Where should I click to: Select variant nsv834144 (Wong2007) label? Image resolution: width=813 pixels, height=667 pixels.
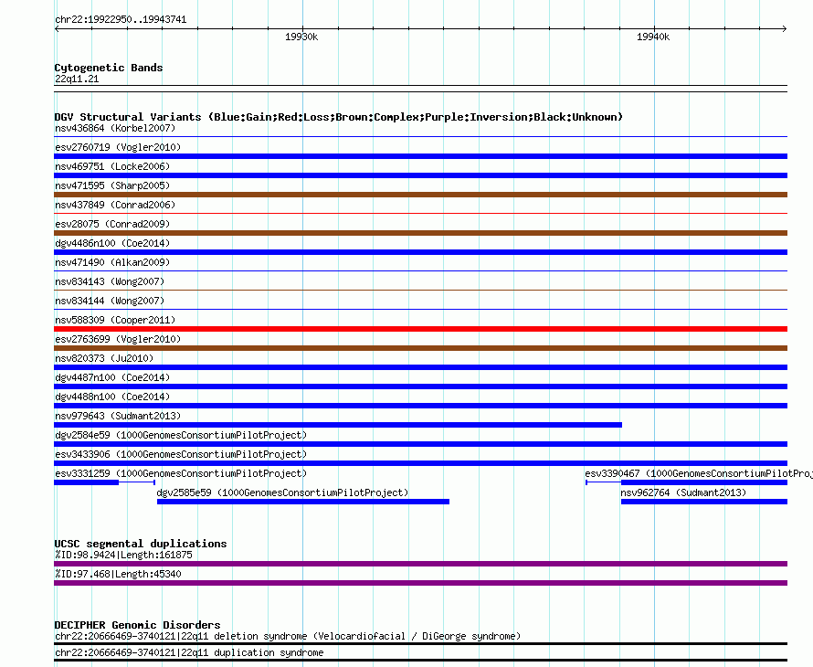coord(110,301)
